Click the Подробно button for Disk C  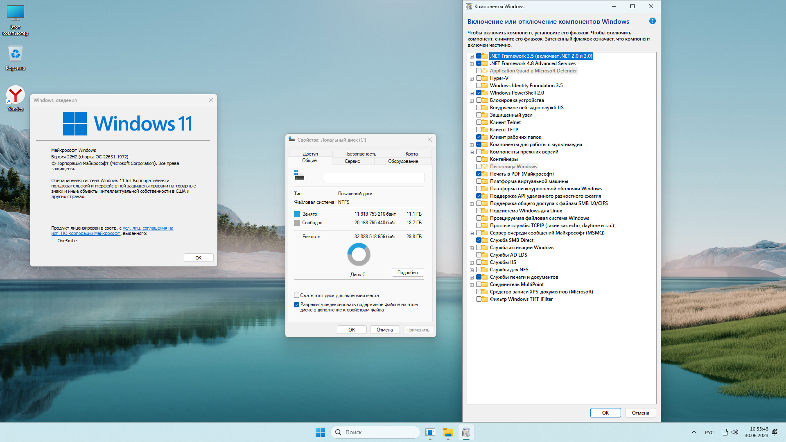(407, 273)
